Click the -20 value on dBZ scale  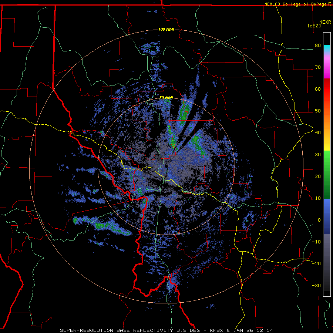316,263
